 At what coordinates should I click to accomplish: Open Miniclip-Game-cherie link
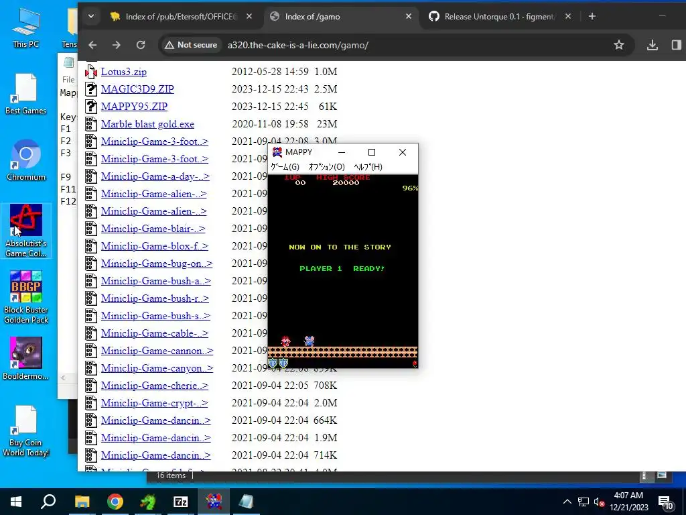[x=155, y=386]
